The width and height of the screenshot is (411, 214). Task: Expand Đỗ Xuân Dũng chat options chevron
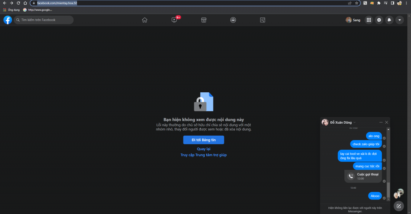click(x=355, y=122)
